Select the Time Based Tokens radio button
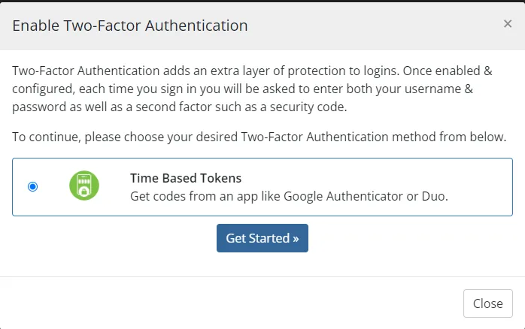Screen dimensions: 525x329 pos(32,186)
